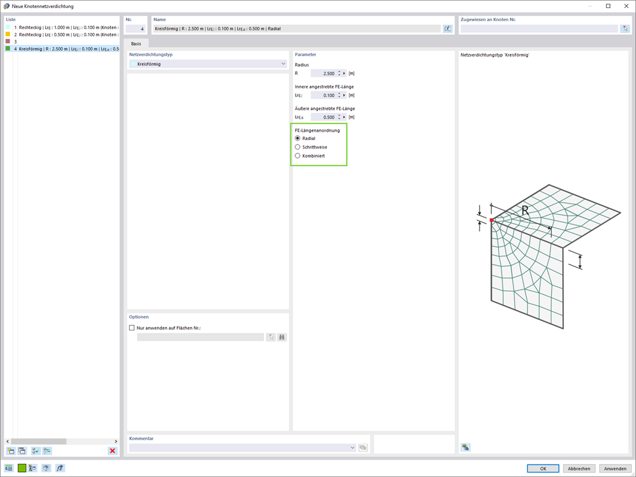The height and width of the screenshot is (477, 636).
Task: Click the color legend dialog icon in bottom bar
Action: coord(33,468)
